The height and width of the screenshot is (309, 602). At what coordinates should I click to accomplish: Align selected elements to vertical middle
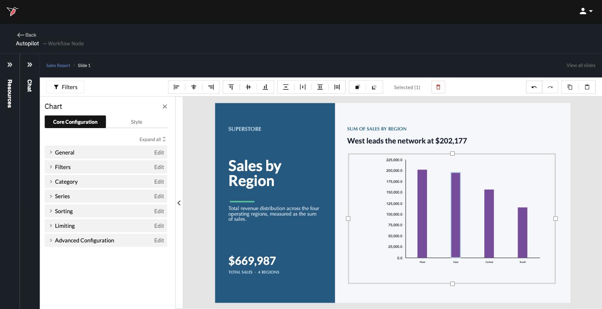[x=248, y=87]
